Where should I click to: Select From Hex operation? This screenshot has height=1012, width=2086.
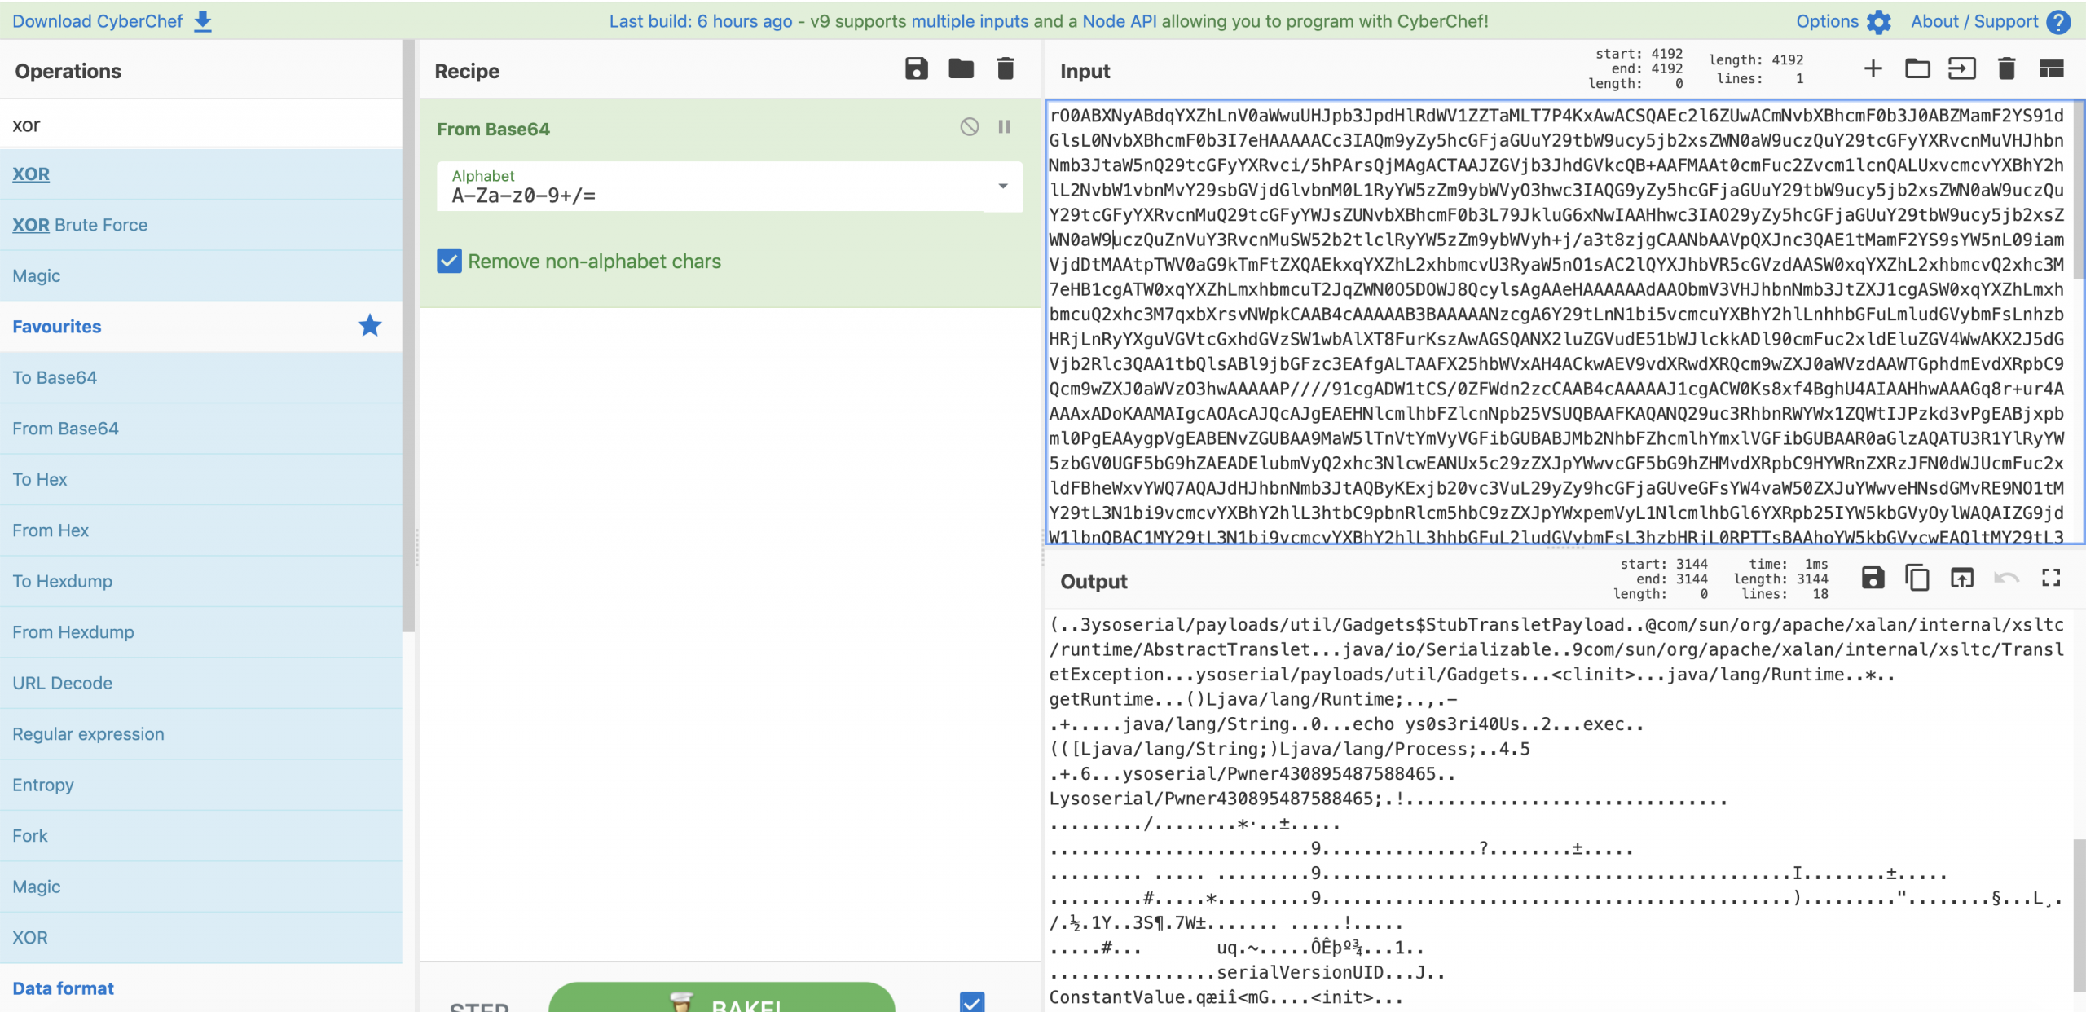pos(201,530)
